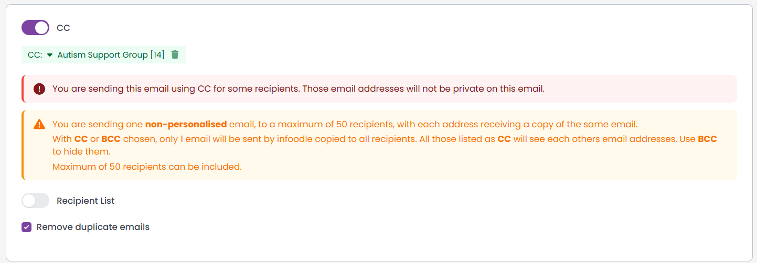Click the bold "non-personalised" text
This screenshot has height=263, width=757.
[x=186, y=125]
